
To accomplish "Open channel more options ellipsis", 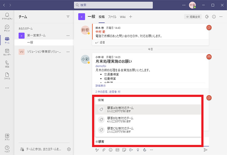I will coord(221,17).
